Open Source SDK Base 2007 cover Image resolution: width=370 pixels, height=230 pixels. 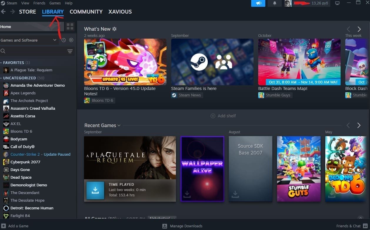pos(251,169)
